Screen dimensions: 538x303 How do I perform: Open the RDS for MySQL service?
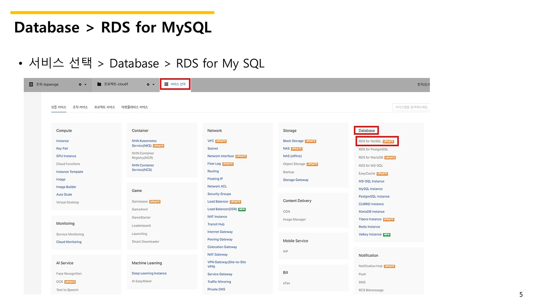(x=370, y=141)
